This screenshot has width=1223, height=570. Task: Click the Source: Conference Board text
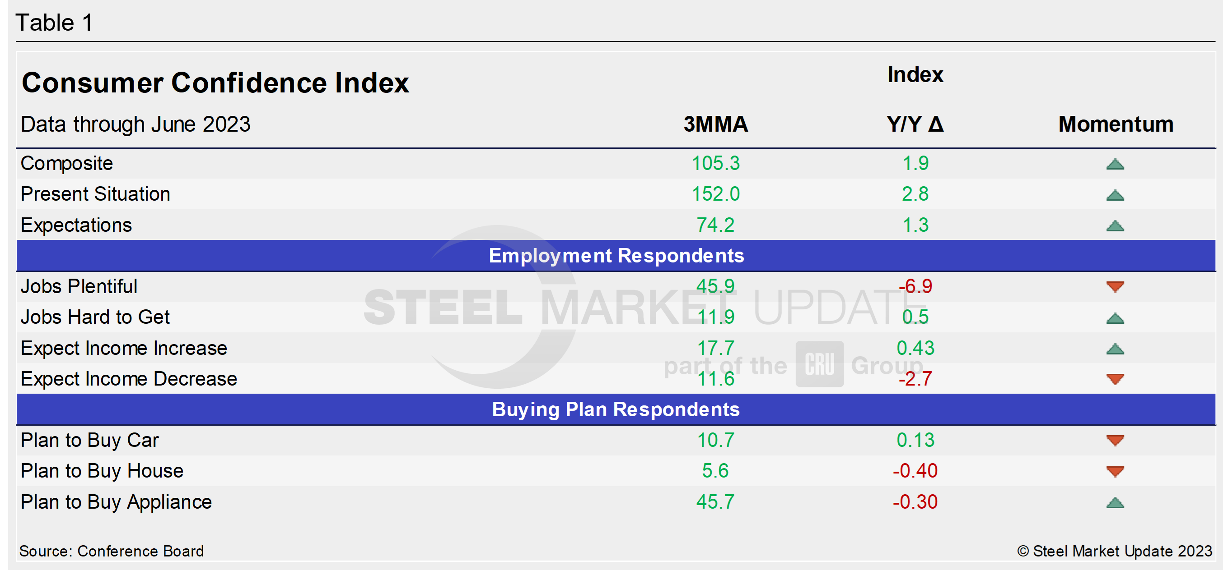(112, 551)
